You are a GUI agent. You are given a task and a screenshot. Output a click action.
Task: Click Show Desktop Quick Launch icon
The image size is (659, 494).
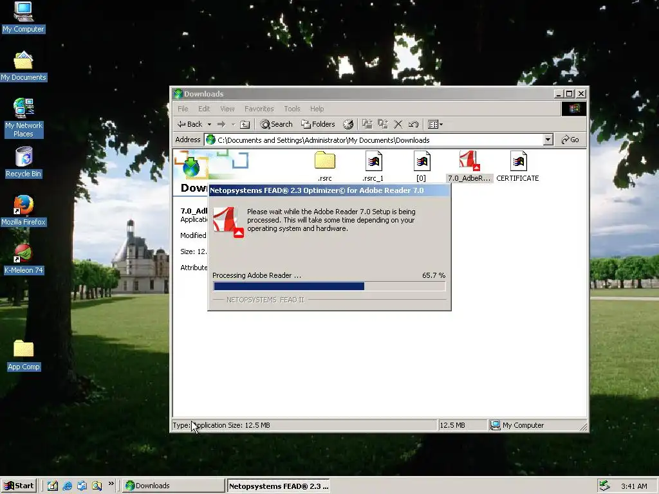[x=82, y=486]
